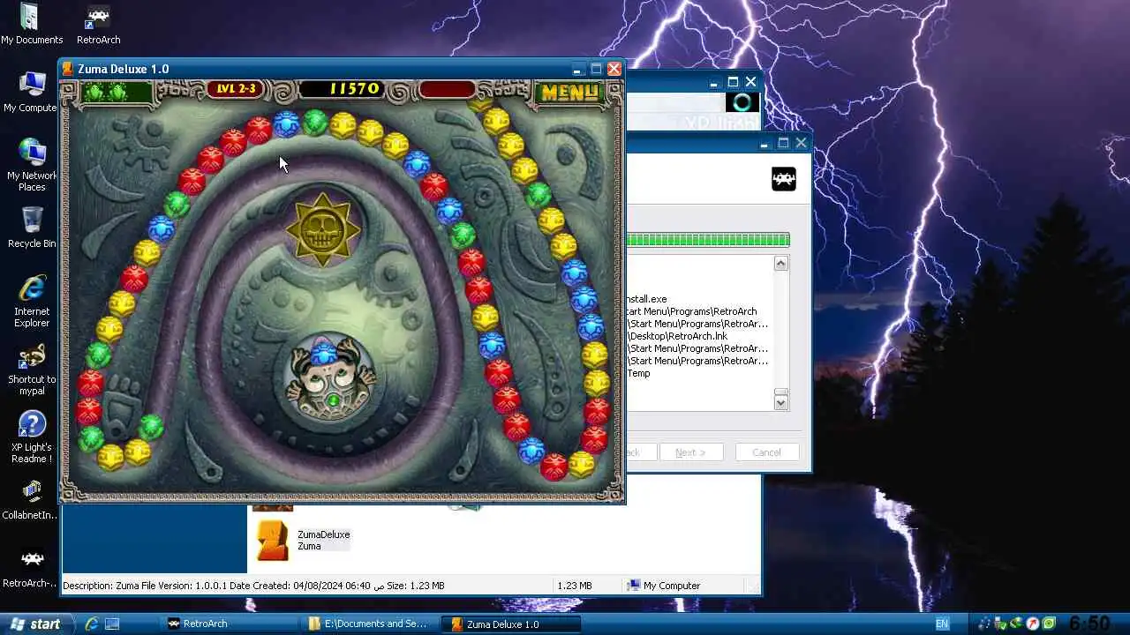Select My Network Places desktop icon
This screenshot has width=1130, height=635.
tap(32, 165)
